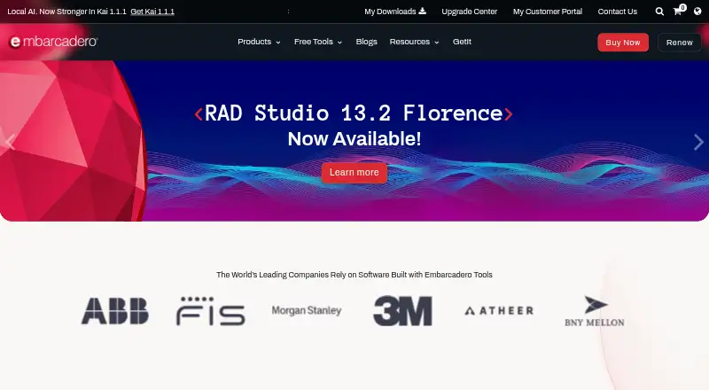Open My Customer Portal
The height and width of the screenshot is (390, 709).
point(548,12)
